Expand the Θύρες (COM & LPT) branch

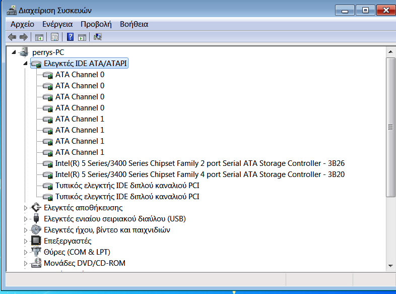pyautogui.click(x=25, y=252)
